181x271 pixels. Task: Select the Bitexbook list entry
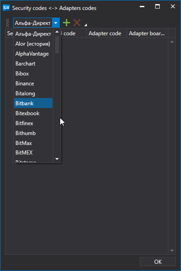(x=33, y=113)
